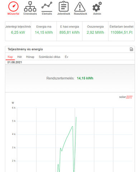The image size is (138, 172).
Task: Open the Elemzés analysis chart icon
Action: tap(47, 6)
